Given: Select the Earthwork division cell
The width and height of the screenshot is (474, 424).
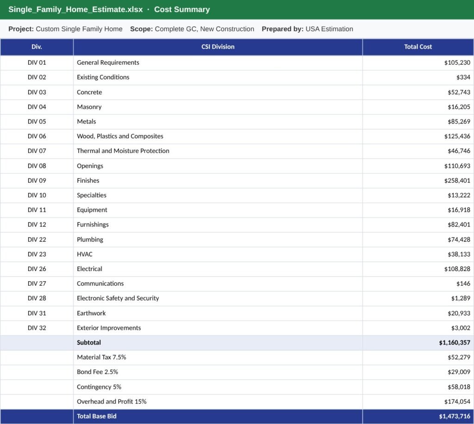Looking at the screenshot, I should click(218, 313).
